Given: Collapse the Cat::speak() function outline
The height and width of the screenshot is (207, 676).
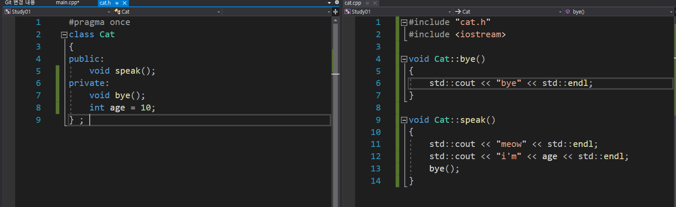Looking at the screenshot, I should click(404, 120).
